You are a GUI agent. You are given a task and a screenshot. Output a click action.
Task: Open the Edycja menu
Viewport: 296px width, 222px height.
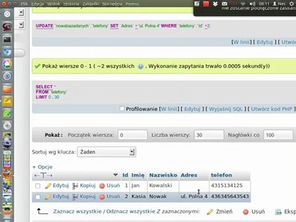pos(38,4)
